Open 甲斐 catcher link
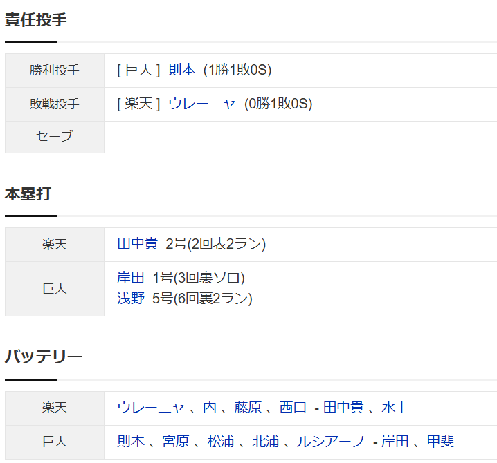The height and width of the screenshot is (463, 497). click(x=440, y=441)
